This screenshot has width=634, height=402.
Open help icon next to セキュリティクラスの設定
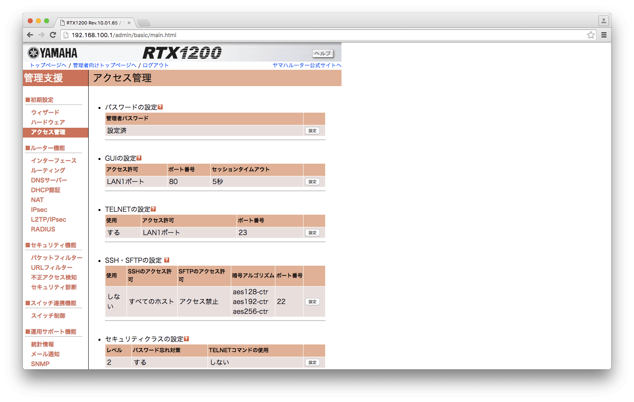click(186, 339)
